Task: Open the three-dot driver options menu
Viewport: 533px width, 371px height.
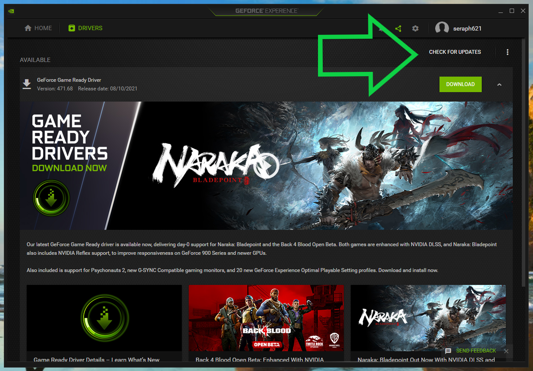Action: (x=508, y=52)
